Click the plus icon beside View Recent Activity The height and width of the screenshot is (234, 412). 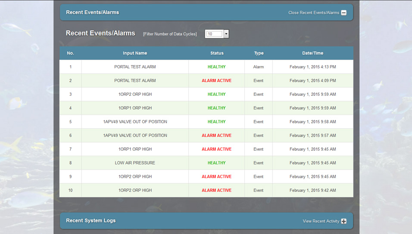343,221
